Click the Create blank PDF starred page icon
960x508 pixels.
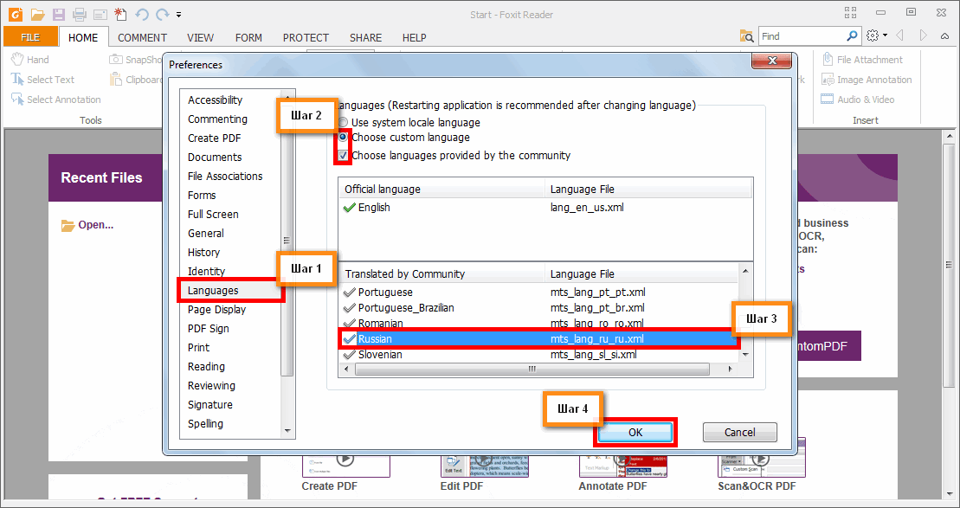pyautogui.click(x=120, y=14)
